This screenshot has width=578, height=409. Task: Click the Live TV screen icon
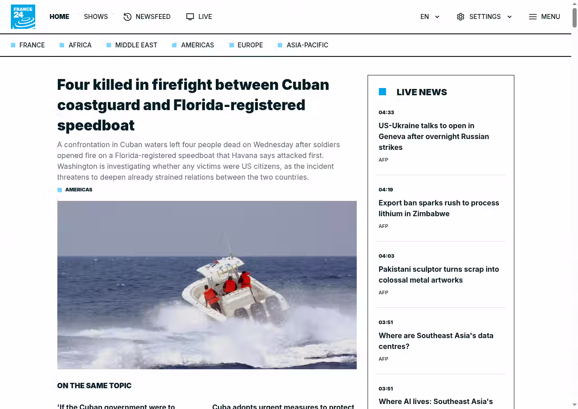tap(190, 17)
